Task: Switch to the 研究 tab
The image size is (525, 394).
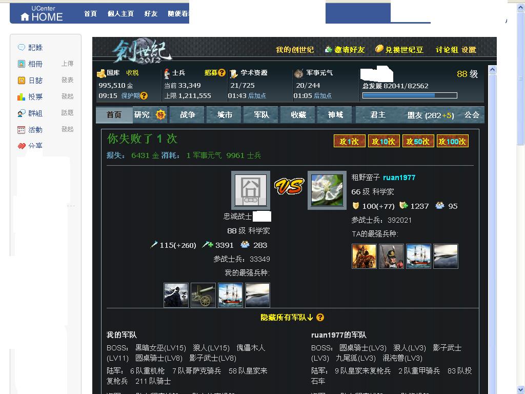Action: click(142, 115)
